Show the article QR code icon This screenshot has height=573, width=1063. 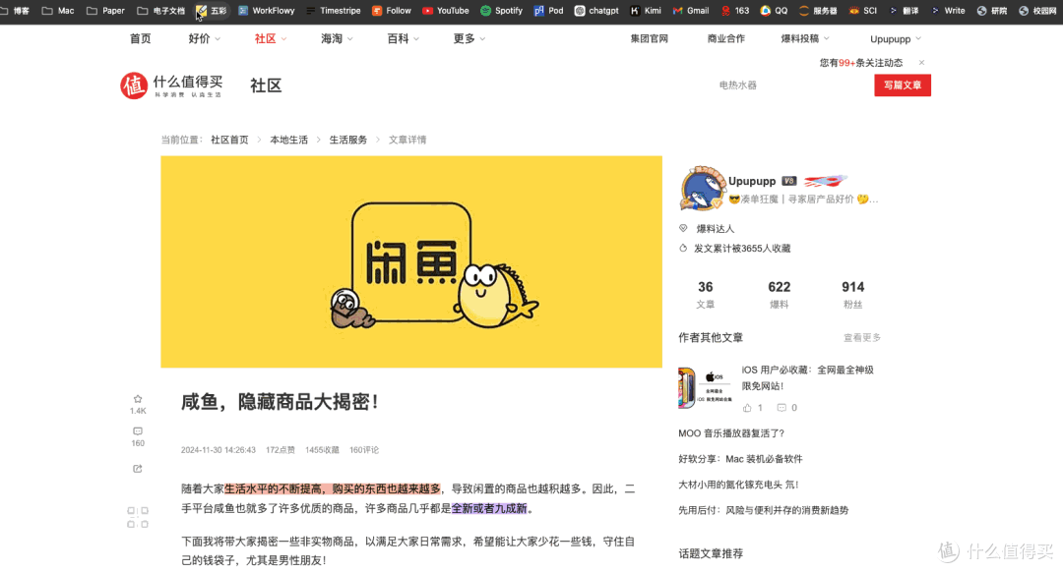(138, 517)
